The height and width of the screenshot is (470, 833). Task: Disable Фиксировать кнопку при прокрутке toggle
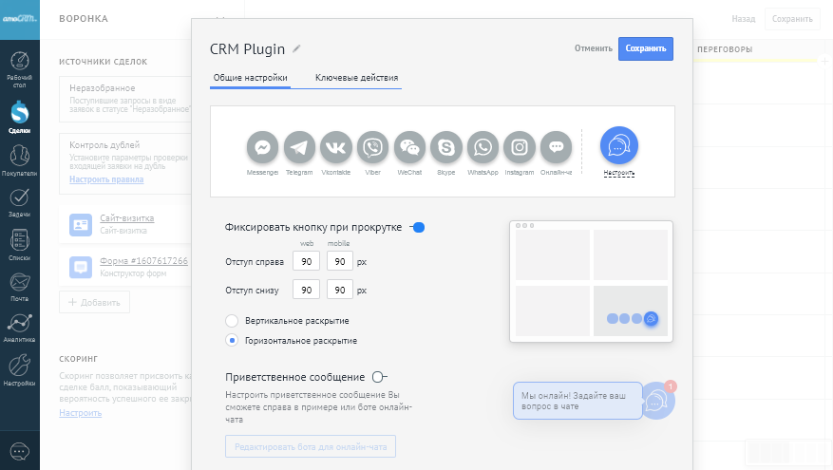pos(416,227)
